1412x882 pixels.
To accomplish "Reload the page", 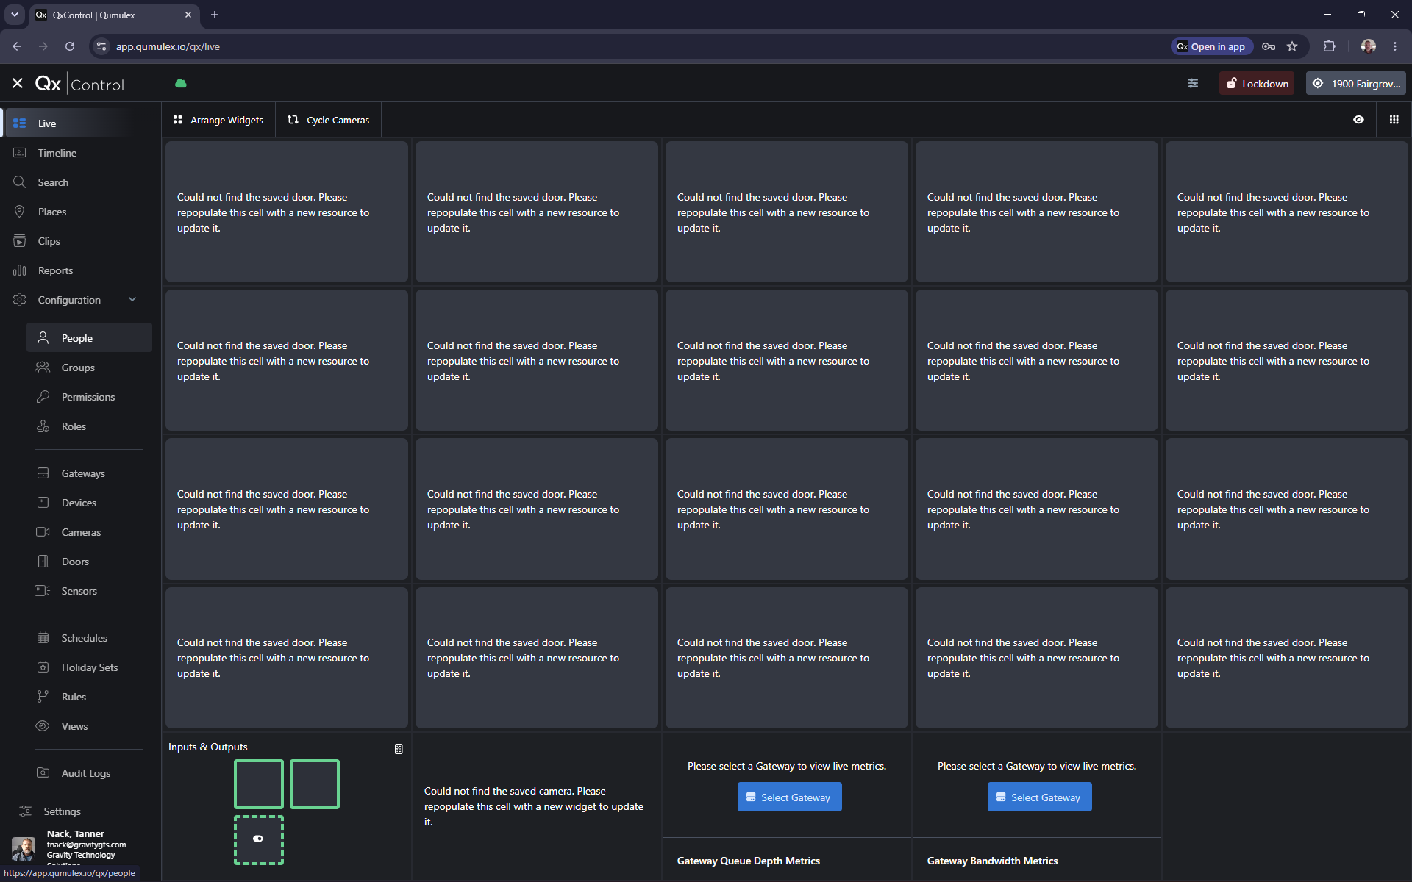I will tap(70, 46).
